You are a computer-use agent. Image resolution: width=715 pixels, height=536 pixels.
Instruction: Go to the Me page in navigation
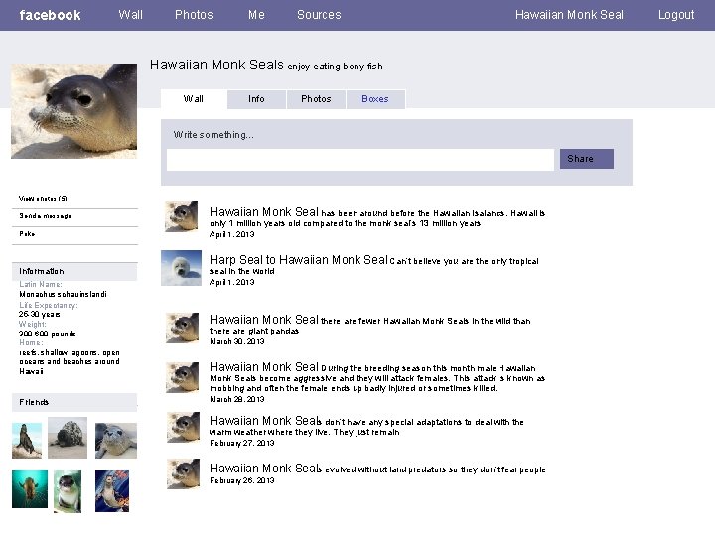[256, 15]
